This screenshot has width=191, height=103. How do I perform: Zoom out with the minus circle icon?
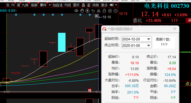point(115,11)
